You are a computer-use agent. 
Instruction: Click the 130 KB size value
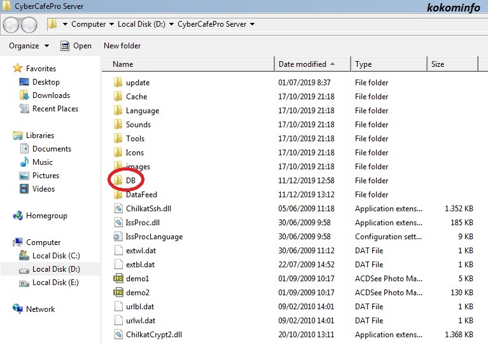462,293
